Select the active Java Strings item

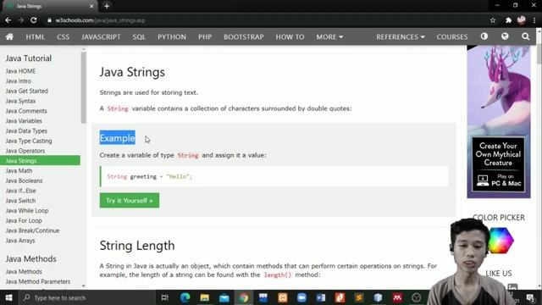(x=40, y=160)
